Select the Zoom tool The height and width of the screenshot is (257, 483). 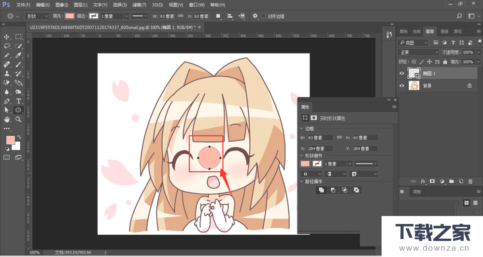[18, 119]
